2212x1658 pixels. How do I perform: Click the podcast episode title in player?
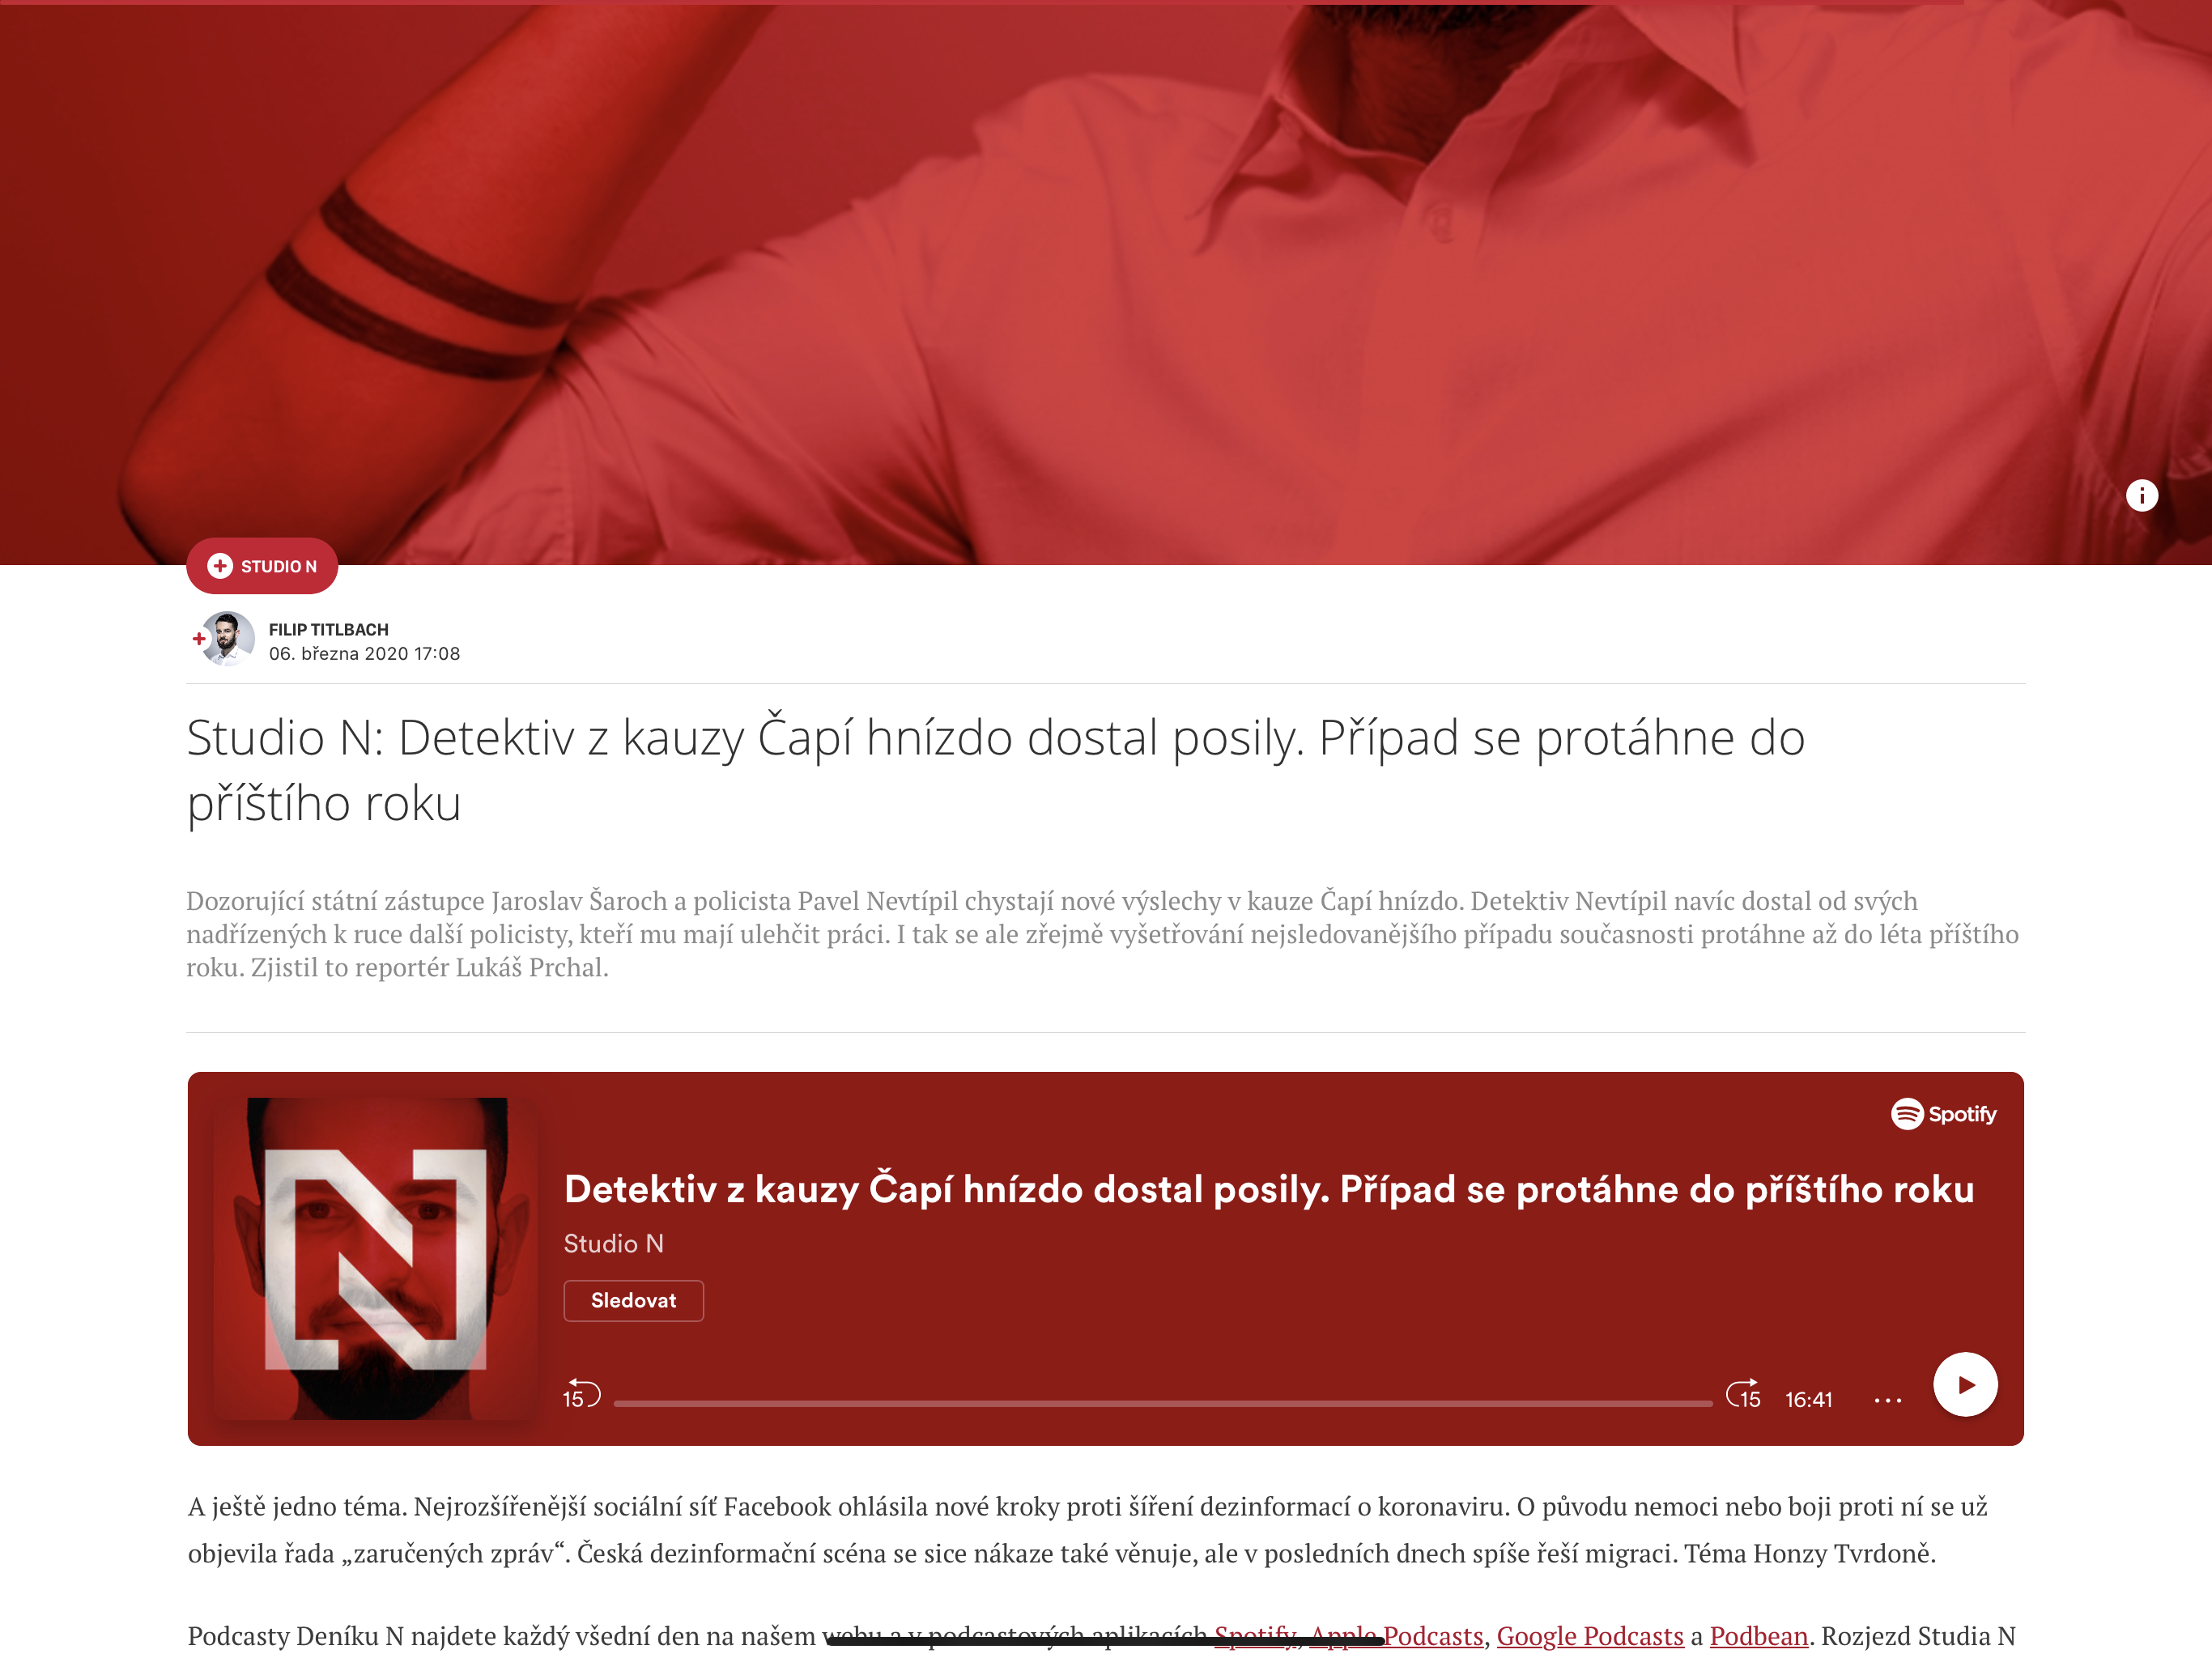coord(1268,1189)
